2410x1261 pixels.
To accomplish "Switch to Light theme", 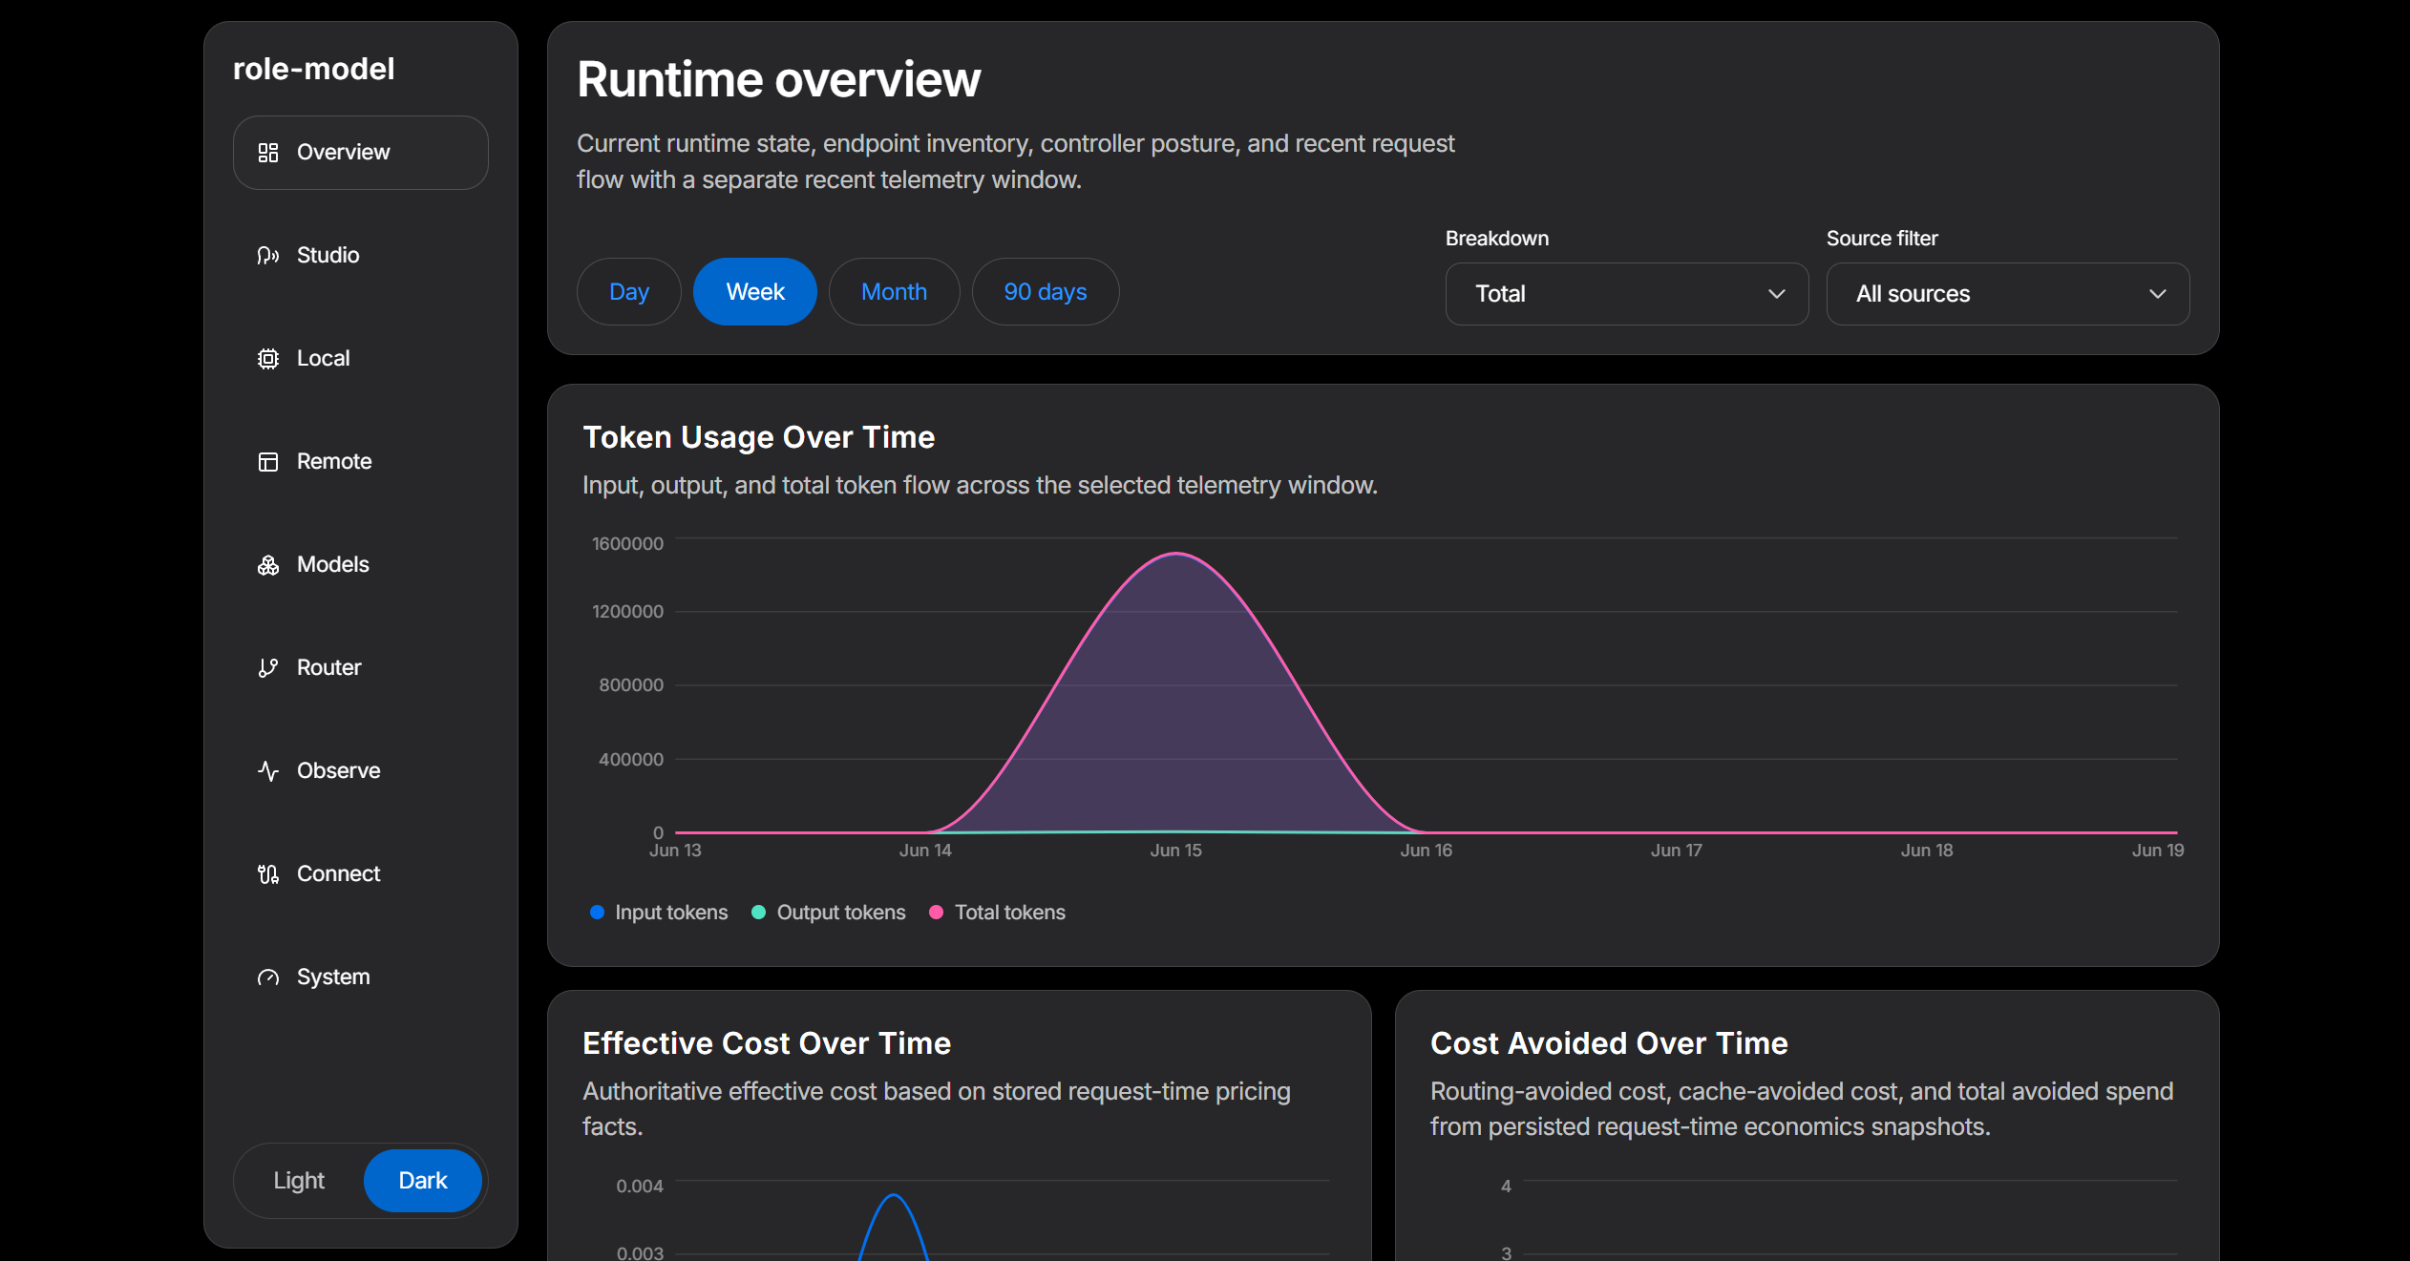I will pyautogui.click(x=299, y=1181).
